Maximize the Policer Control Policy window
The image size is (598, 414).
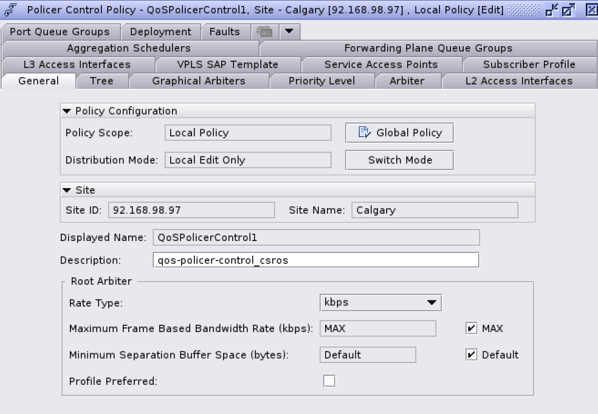pos(568,10)
